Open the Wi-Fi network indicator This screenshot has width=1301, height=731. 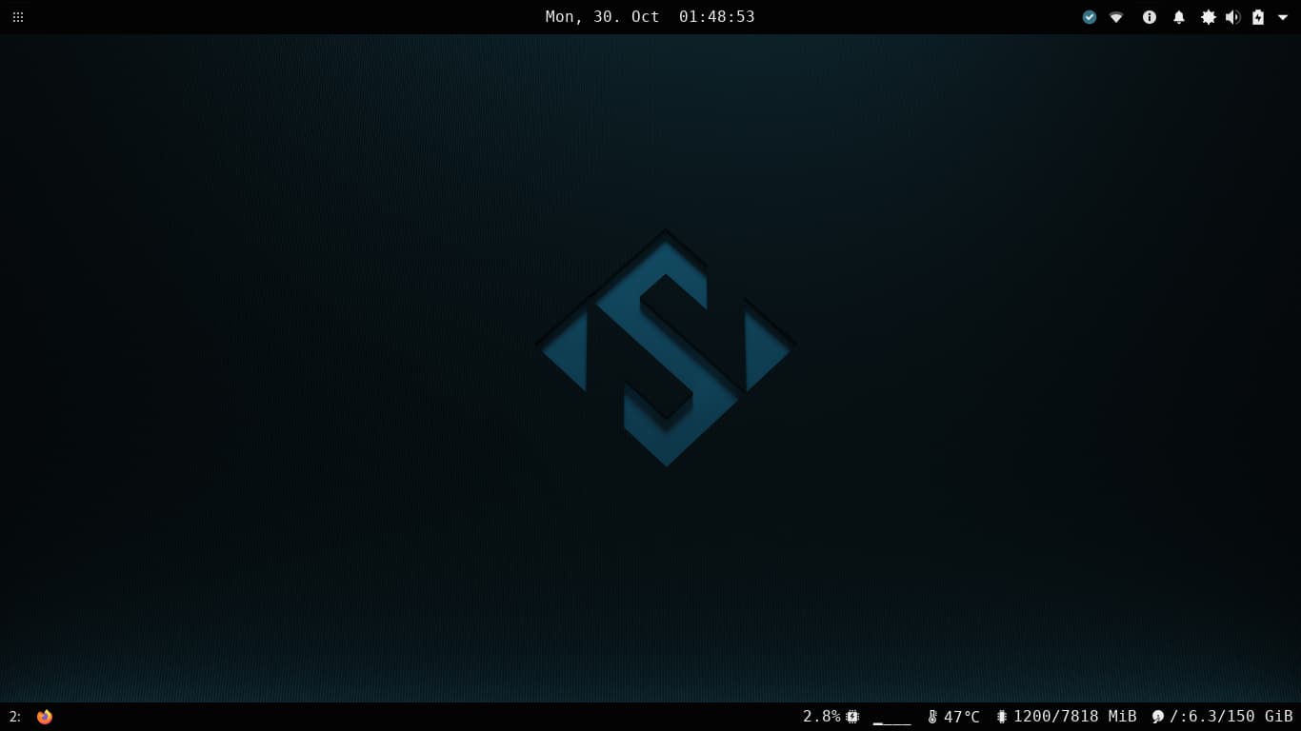click(1116, 17)
